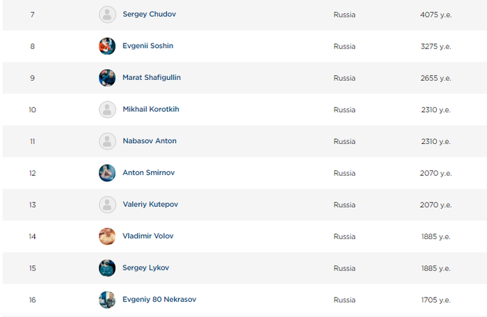
Task: Go to Sergey Lykov's player page
Action: (146, 268)
